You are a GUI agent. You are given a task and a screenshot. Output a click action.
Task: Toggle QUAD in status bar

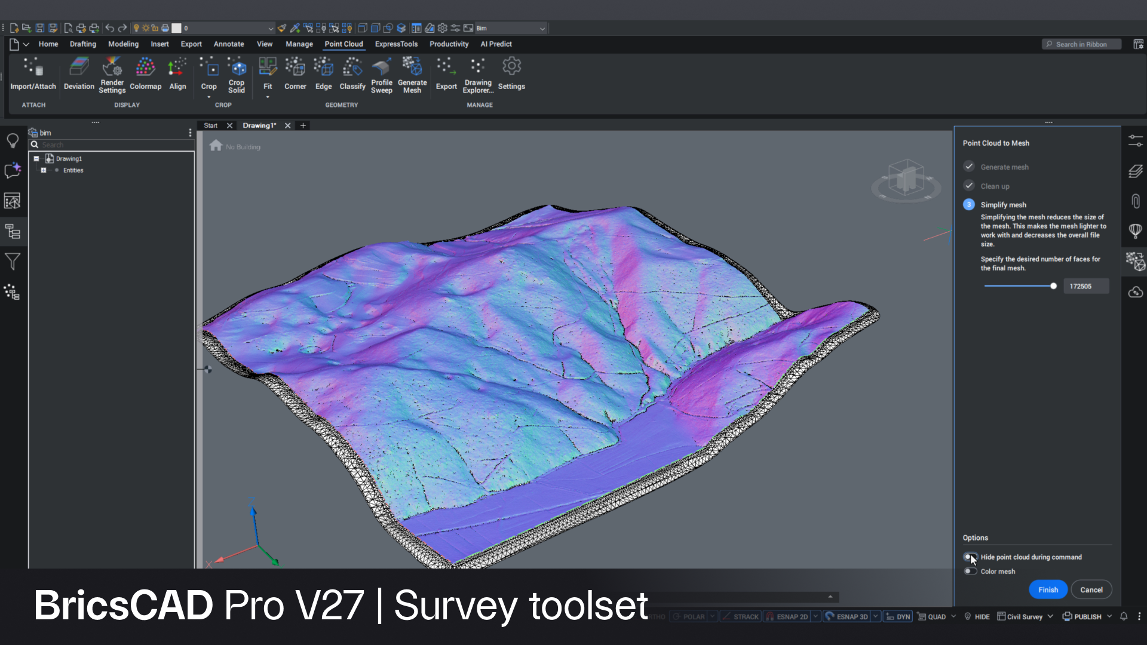932,616
